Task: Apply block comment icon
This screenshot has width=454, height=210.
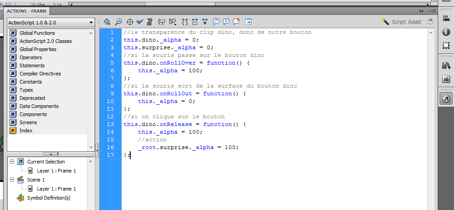Action: pos(216,22)
